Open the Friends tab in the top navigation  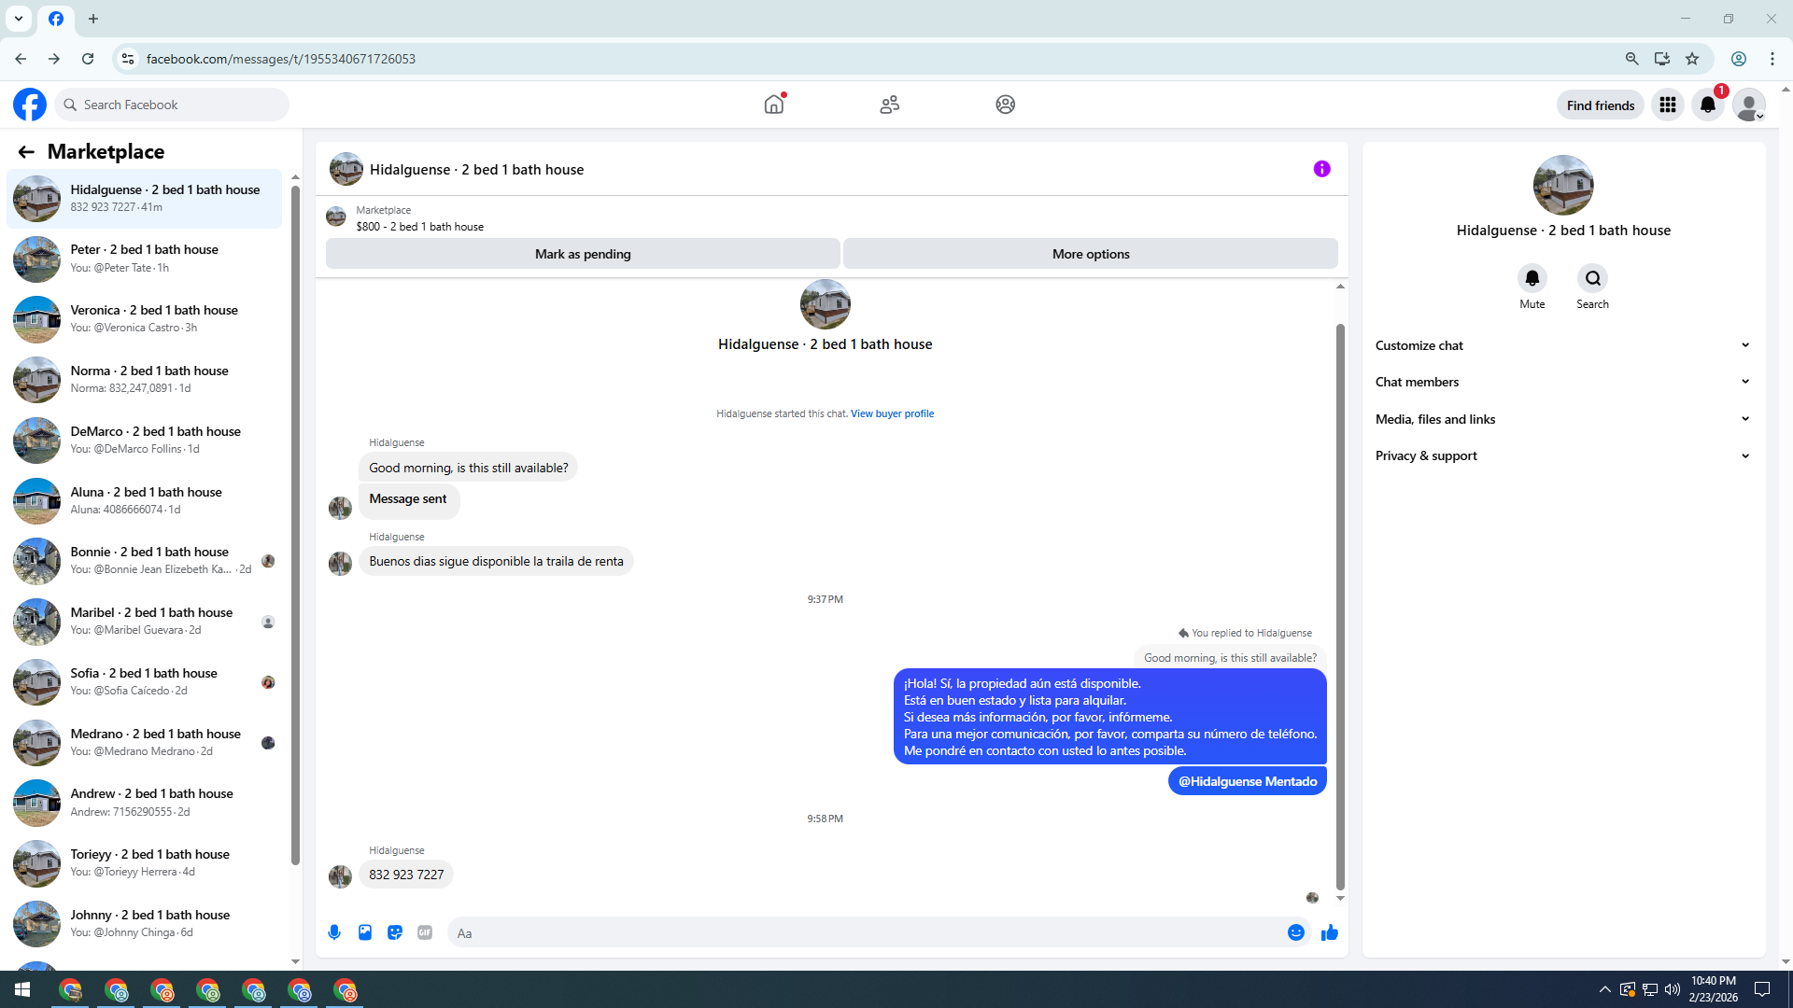click(x=889, y=105)
